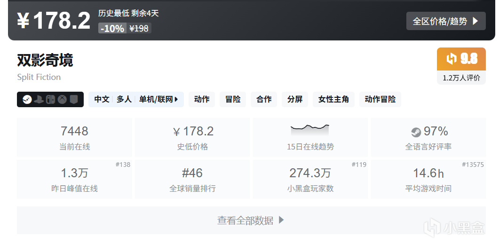The width and height of the screenshot is (499, 244).
Task: Open the 全区价格/趋势 button
Action: click(446, 21)
